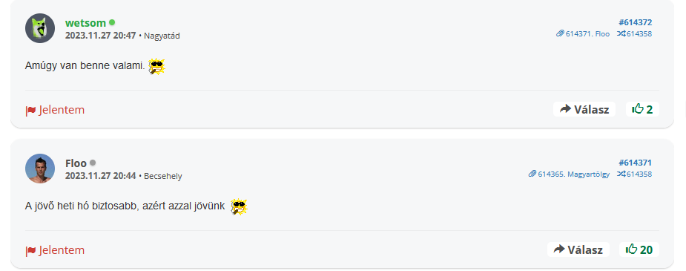The height and width of the screenshot is (271, 686).
Task: Reply to wetsom's post with Válasz
Action: (x=584, y=109)
